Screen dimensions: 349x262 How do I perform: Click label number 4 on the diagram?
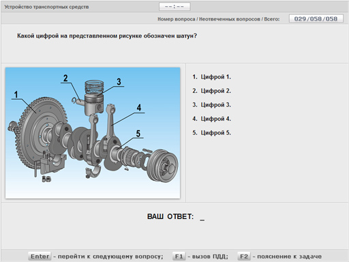click(139, 108)
